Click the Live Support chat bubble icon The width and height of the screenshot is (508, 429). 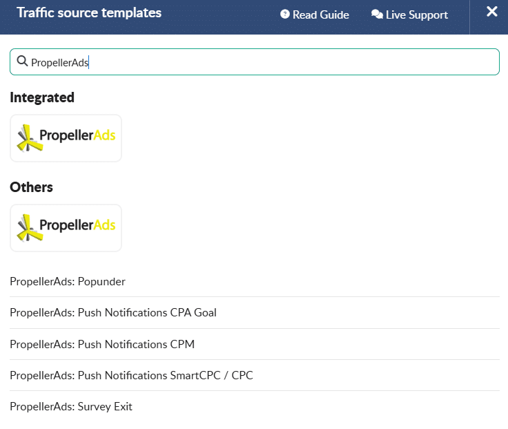[377, 15]
